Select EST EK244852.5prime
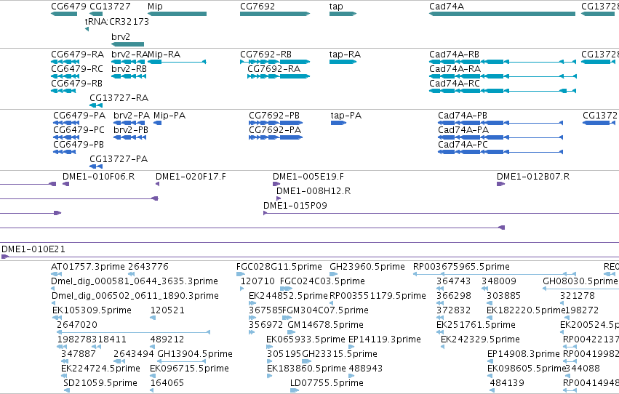The width and height of the screenshot is (619, 394). [x=288, y=296]
